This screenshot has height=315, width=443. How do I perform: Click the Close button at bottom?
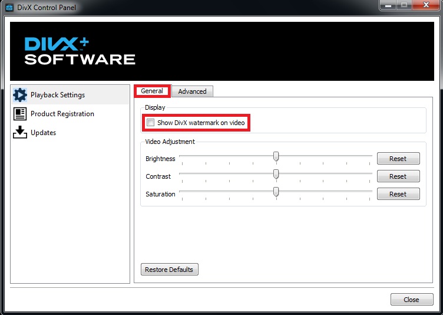pyautogui.click(x=412, y=300)
